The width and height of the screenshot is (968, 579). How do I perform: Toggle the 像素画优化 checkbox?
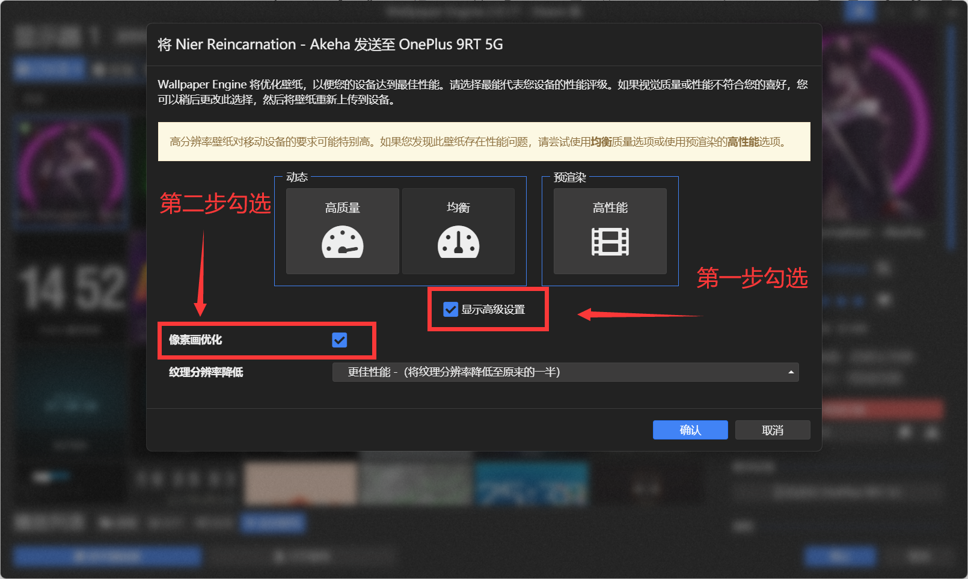tap(340, 340)
